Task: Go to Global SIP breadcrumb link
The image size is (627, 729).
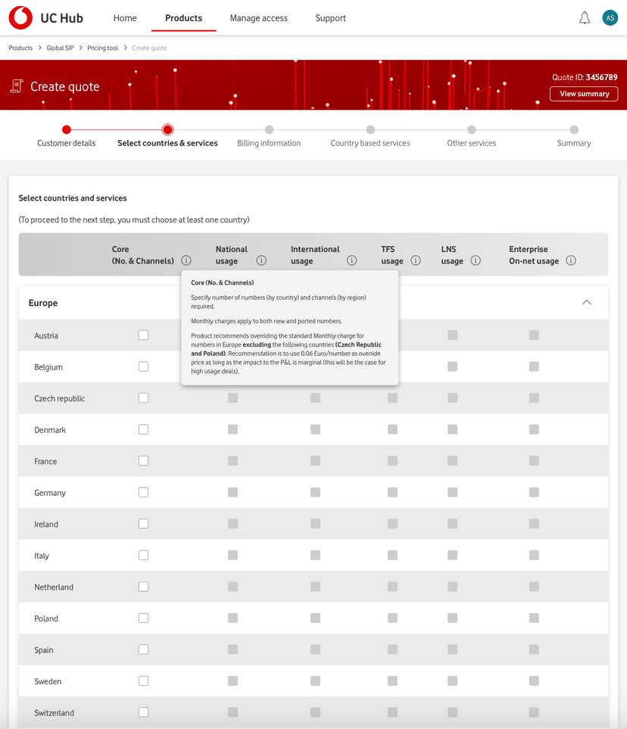Action: click(x=60, y=48)
